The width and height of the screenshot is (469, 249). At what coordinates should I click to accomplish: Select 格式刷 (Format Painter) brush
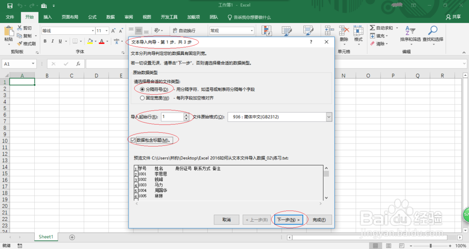(x=20, y=44)
